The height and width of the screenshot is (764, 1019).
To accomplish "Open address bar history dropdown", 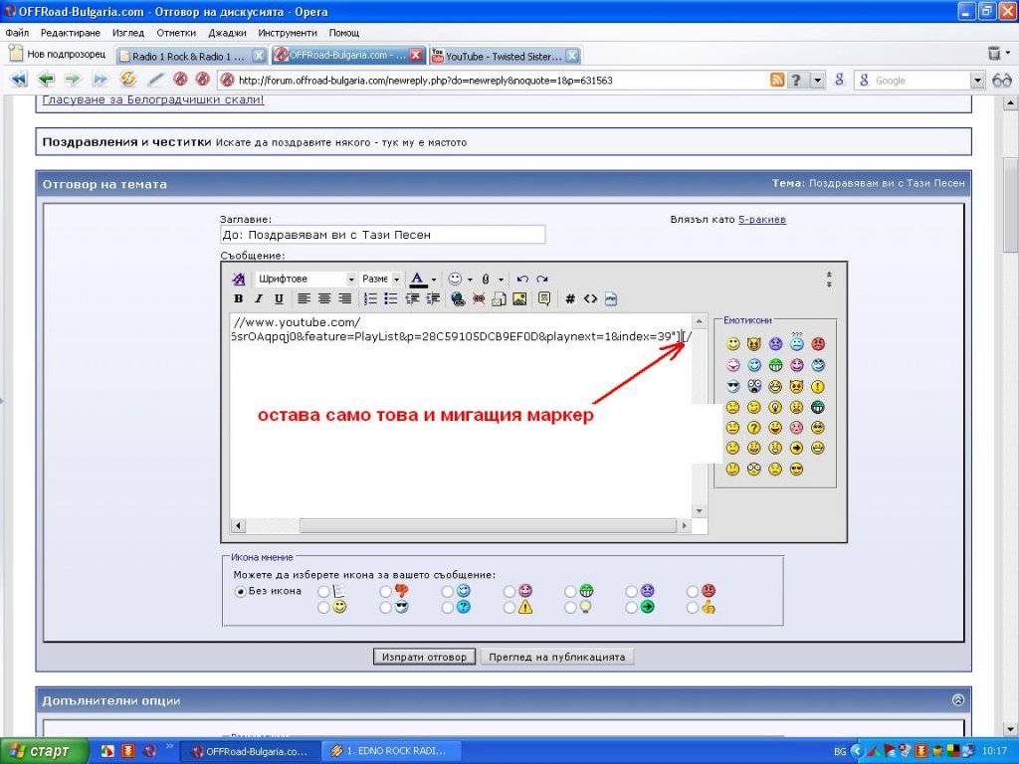I will click(818, 80).
